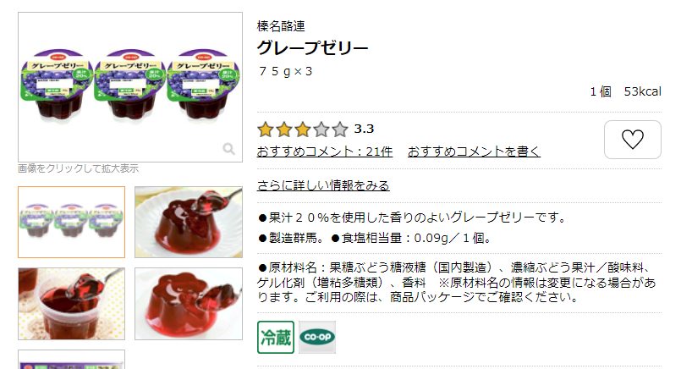Click the CO-OP brand logo badge
Screen dimensions: 681x369
pos(317,338)
